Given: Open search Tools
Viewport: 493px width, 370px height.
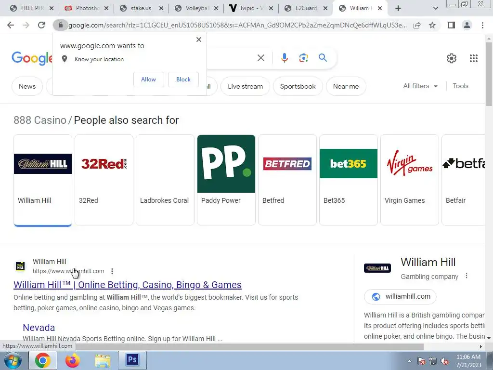Looking at the screenshot, I should [x=460, y=86].
